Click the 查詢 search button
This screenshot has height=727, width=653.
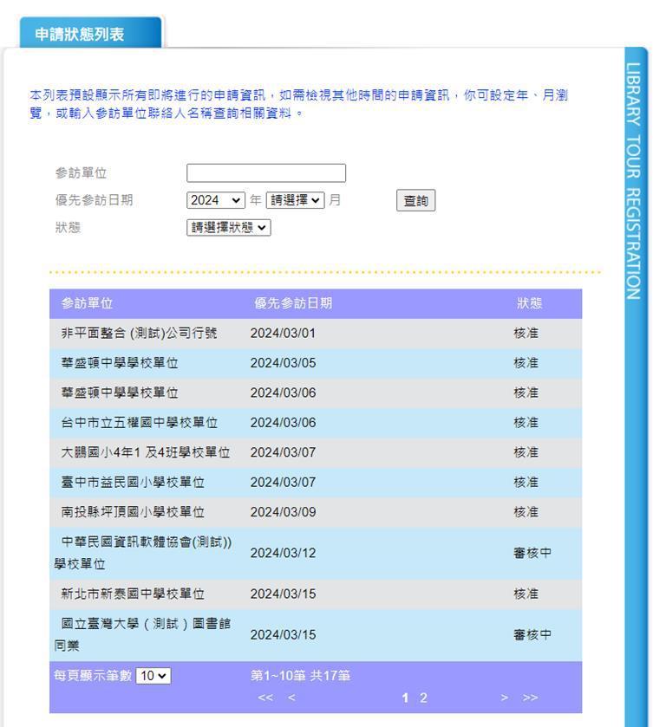tap(416, 200)
